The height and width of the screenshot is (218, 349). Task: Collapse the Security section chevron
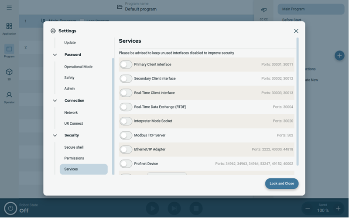pyautogui.click(x=55, y=136)
